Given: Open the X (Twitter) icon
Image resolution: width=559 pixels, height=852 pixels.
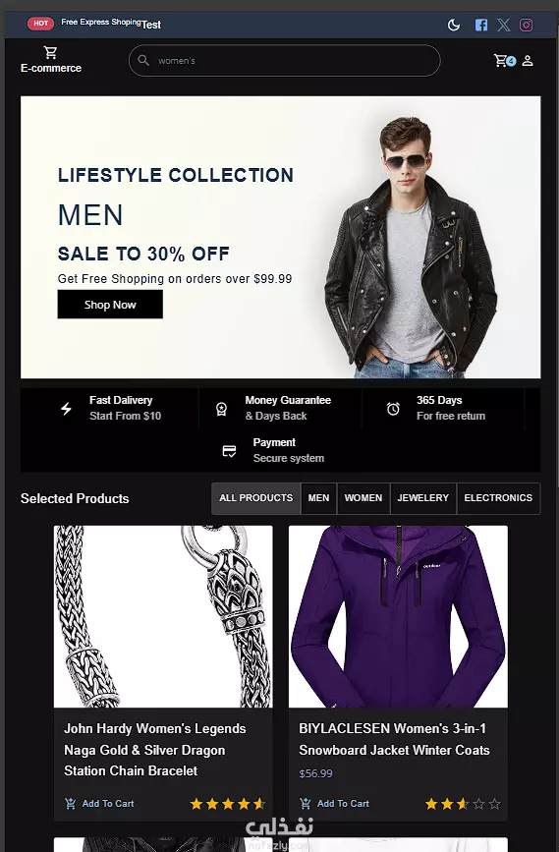Looking at the screenshot, I should click(504, 25).
